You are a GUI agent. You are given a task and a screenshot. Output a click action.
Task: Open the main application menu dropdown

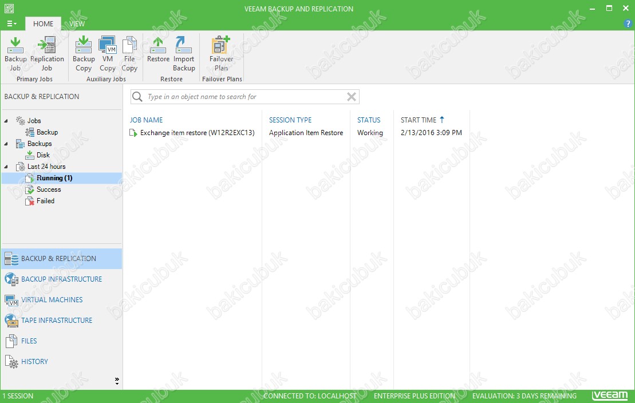pyautogui.click(x=11, y=24)
